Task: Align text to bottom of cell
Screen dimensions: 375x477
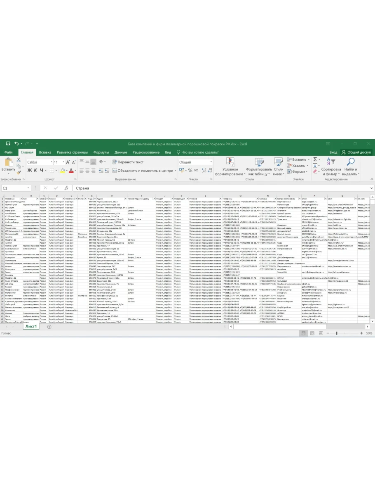Action: (93, 161)
